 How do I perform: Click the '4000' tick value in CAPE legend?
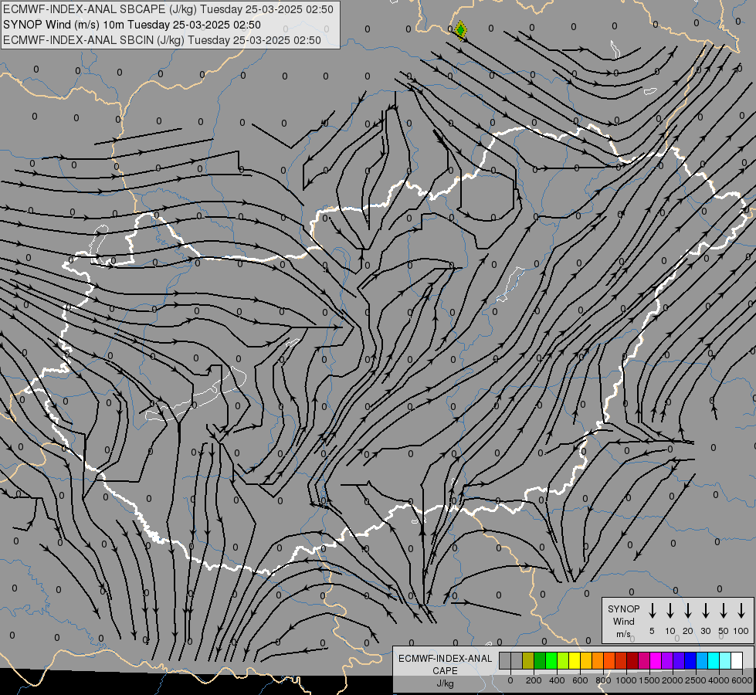[x=719, y=680]
